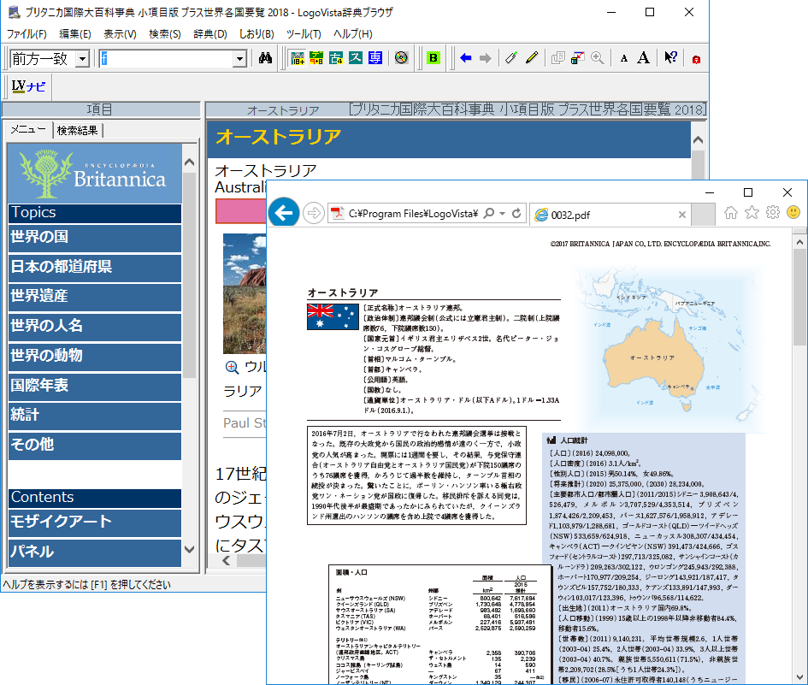Open the 世界の人名 topic
The width and height of the screenshot is (808, 685).
95,327
